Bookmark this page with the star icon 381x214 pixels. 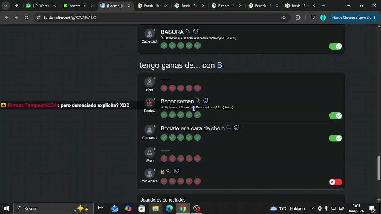[284, 18]
